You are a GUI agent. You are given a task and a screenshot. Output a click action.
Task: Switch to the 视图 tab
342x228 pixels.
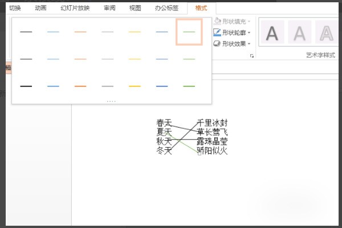point(135,8)
